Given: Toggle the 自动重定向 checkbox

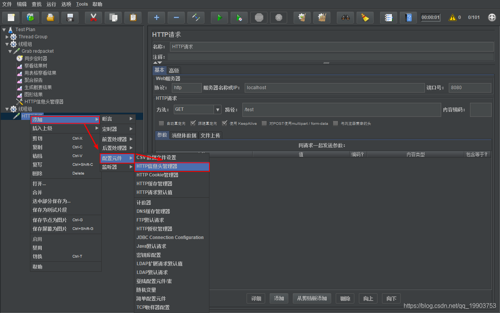Looking at the screenshot, I should (x=161, y=123).
